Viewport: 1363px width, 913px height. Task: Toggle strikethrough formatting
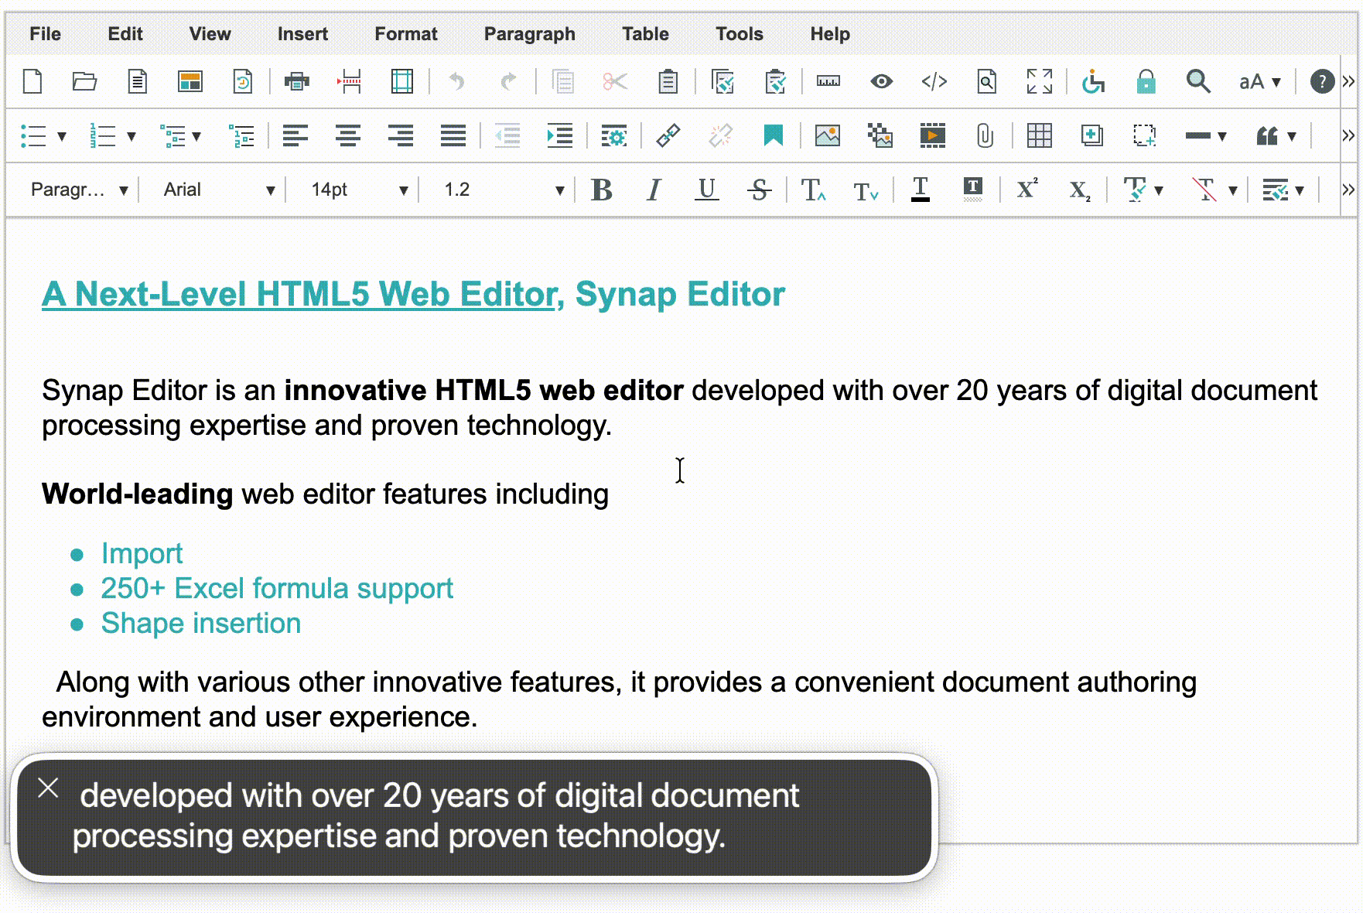(759, 190)
